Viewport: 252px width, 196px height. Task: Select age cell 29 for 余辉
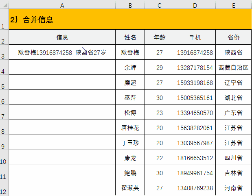point(159,67)
